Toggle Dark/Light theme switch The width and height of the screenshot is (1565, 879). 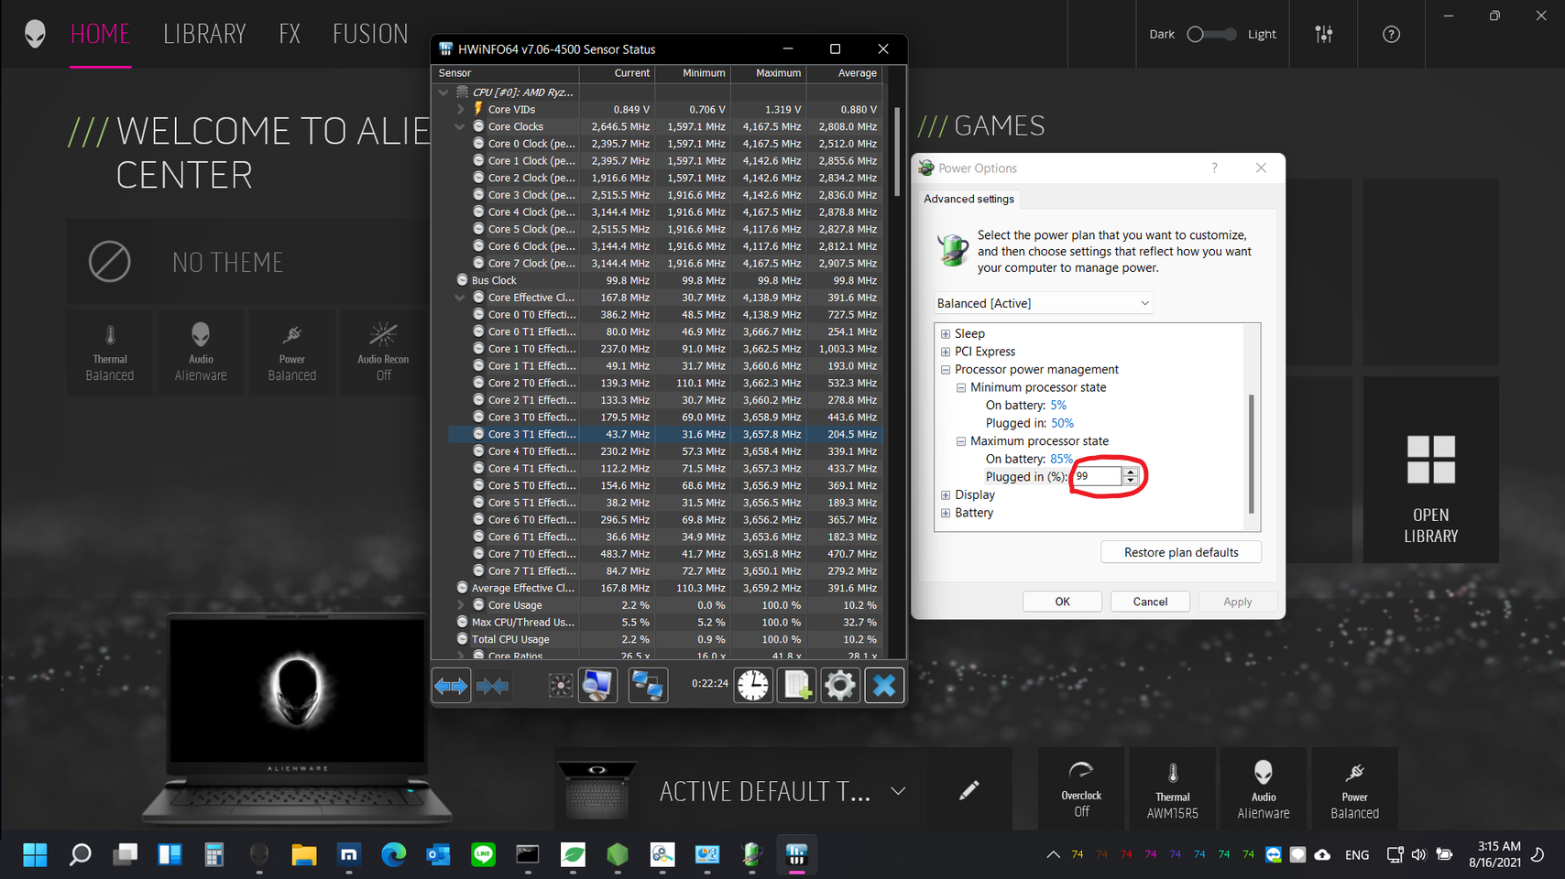[1211, 34]
